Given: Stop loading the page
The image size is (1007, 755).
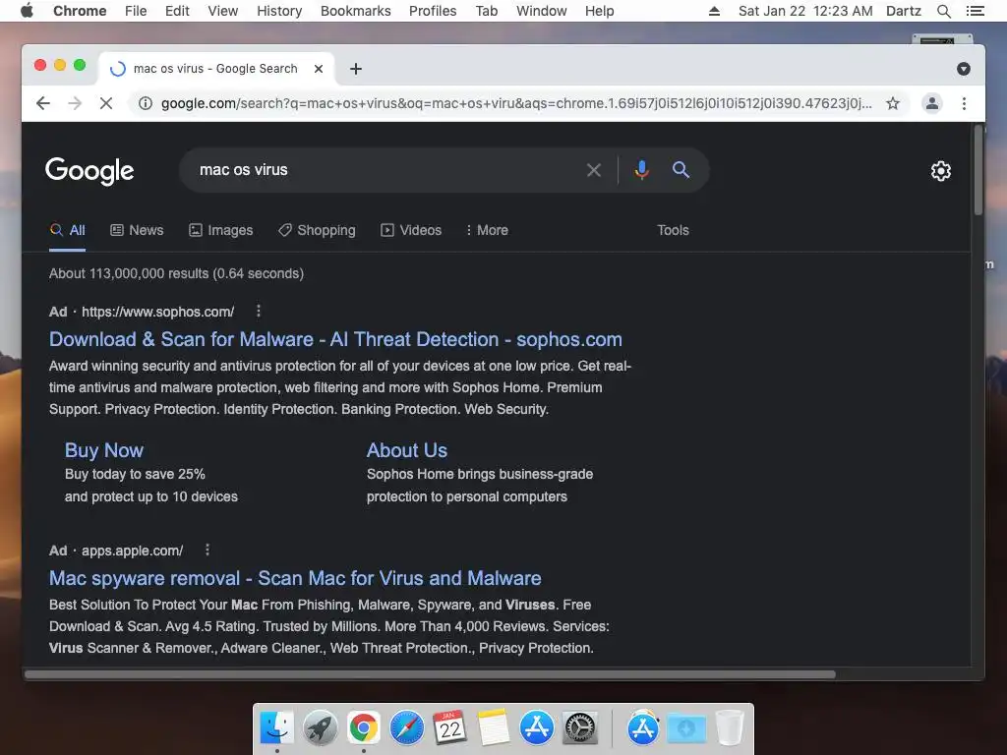Looking at the screenshot, I should (106, 103).
